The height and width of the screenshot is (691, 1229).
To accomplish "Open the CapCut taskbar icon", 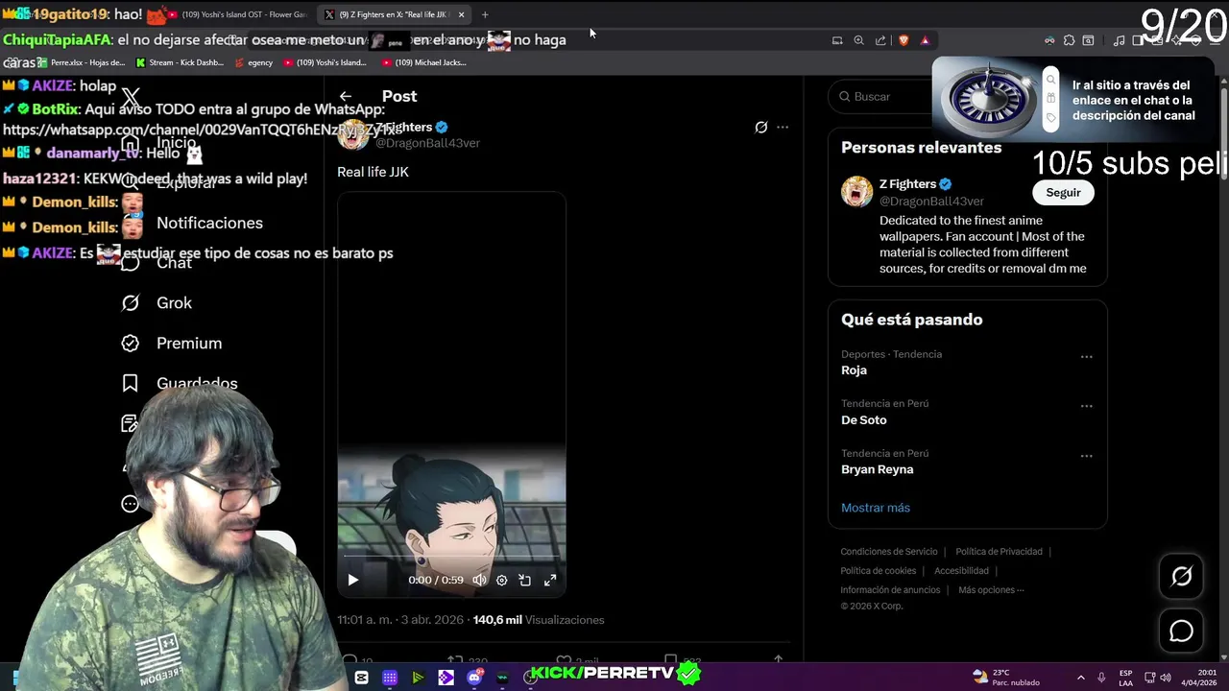I will click(361, 678).
